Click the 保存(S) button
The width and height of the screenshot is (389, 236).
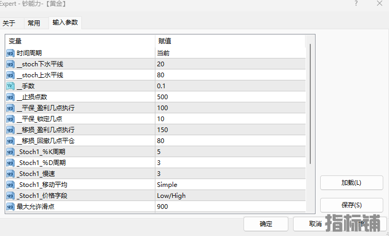[x=351, y=205]
